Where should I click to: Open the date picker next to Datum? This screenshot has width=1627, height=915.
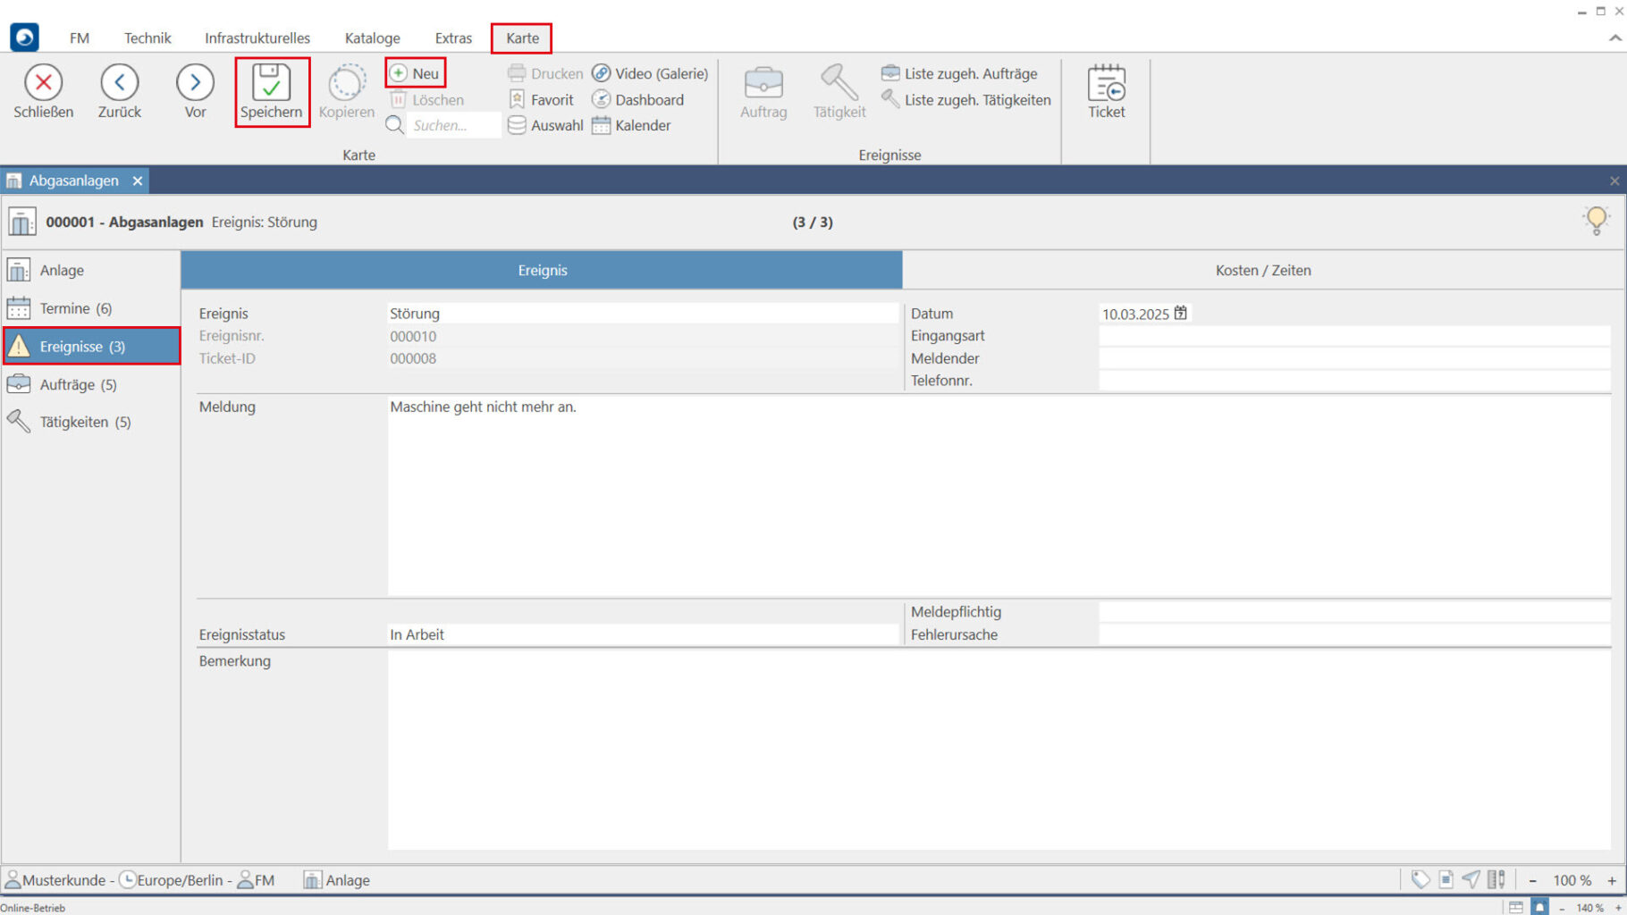(1181, 314)
